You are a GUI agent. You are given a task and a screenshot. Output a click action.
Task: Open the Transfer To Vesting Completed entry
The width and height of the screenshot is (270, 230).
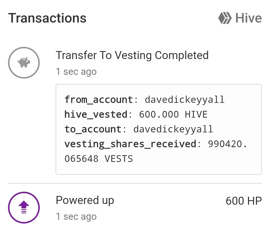click(x=132, y=55)
